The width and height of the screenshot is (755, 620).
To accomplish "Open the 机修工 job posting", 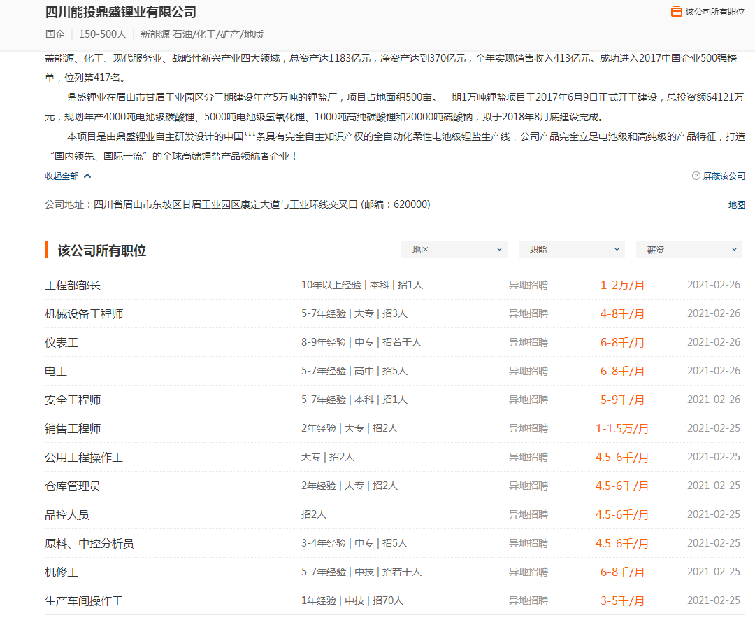I will coord(61,572).
